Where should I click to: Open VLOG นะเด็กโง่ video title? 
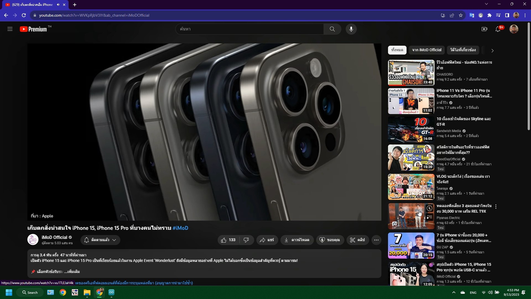[463, 179]
